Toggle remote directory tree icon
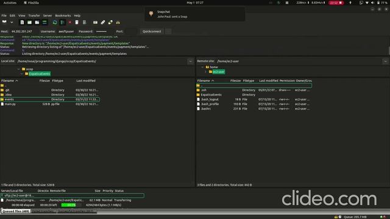Screen dimensions: 390x219 [x=37, y=23]
